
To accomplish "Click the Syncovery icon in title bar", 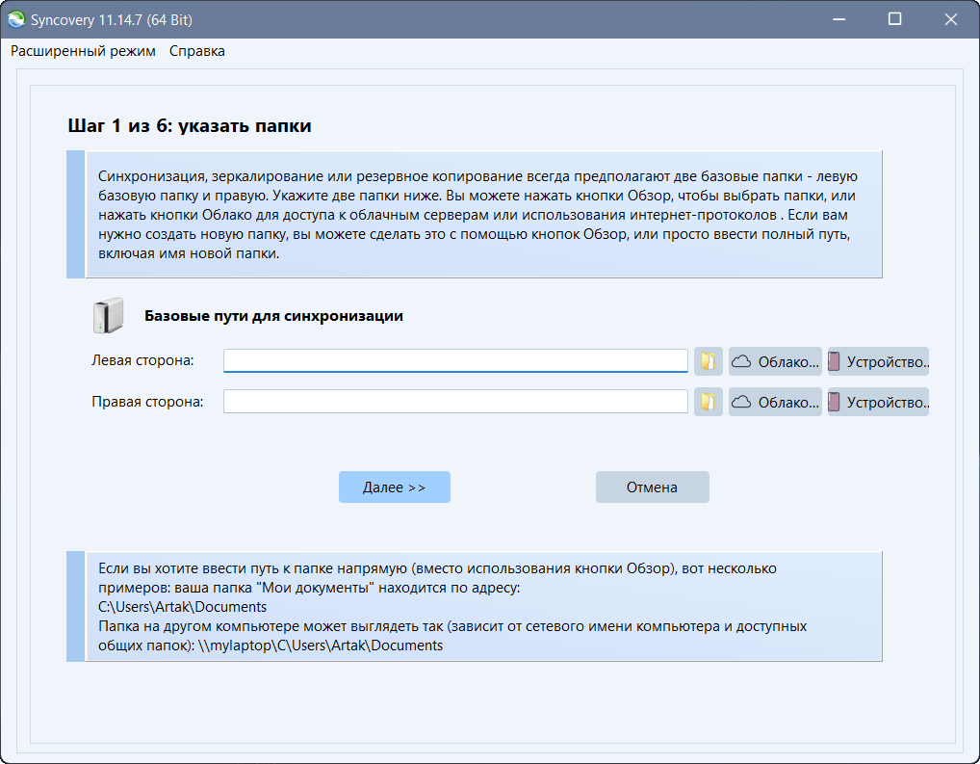I will (16, 19).
